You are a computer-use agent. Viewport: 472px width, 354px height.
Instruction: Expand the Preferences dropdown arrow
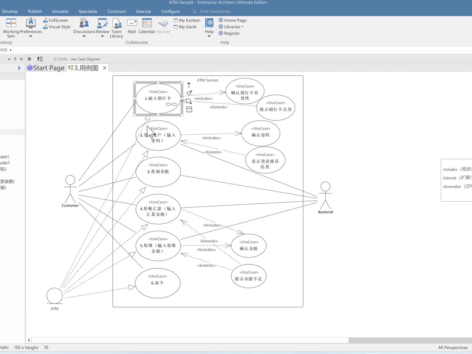[x=30, y=36]
